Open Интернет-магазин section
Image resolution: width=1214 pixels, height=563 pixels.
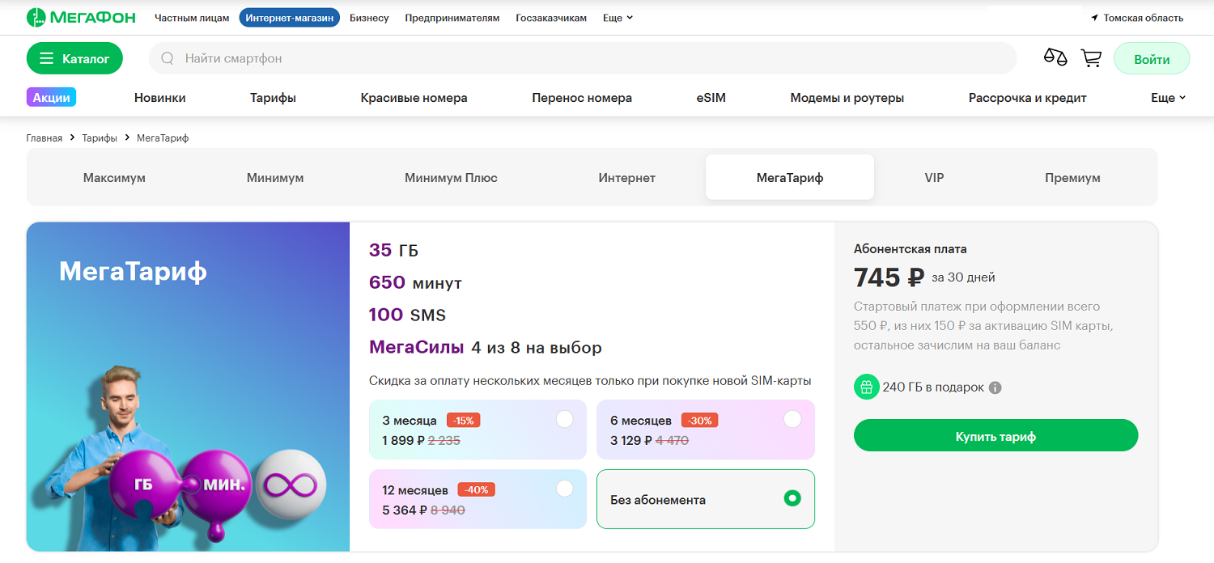point(290,18)
